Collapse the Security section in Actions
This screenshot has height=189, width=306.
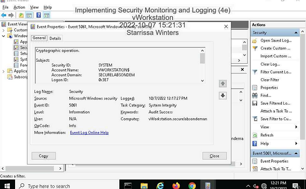point(296,33)
